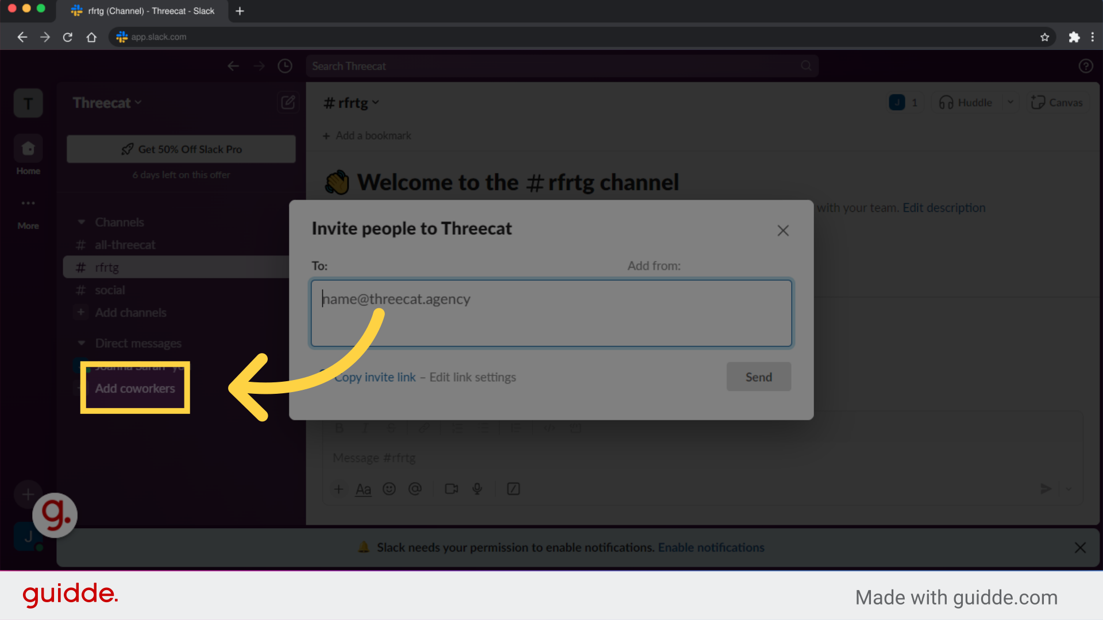Viewport: 1103px width, 620px height.
Task: Attach a file with the plus icon
Action: tap(339, 489)
